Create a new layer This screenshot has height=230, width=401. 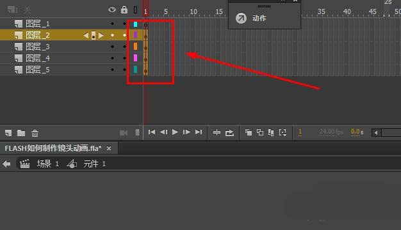click(x=8, y=133)
